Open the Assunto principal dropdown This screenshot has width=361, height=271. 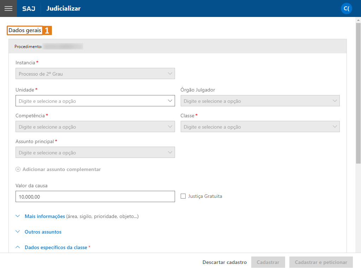coord(95,152)
